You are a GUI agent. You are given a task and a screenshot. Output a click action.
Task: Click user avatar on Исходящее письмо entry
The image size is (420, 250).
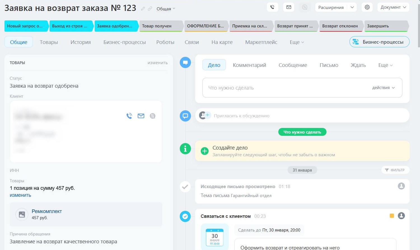pos(401,186)
